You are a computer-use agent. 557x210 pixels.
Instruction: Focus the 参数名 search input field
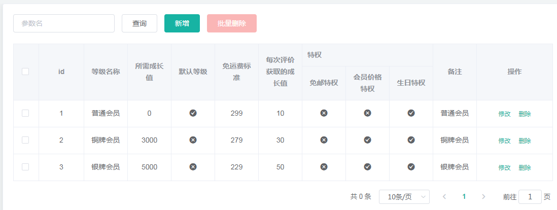[x=64, y=23]
